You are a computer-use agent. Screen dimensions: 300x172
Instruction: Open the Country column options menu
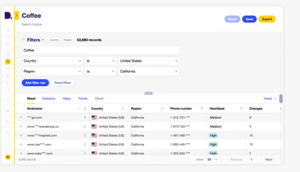123,109
